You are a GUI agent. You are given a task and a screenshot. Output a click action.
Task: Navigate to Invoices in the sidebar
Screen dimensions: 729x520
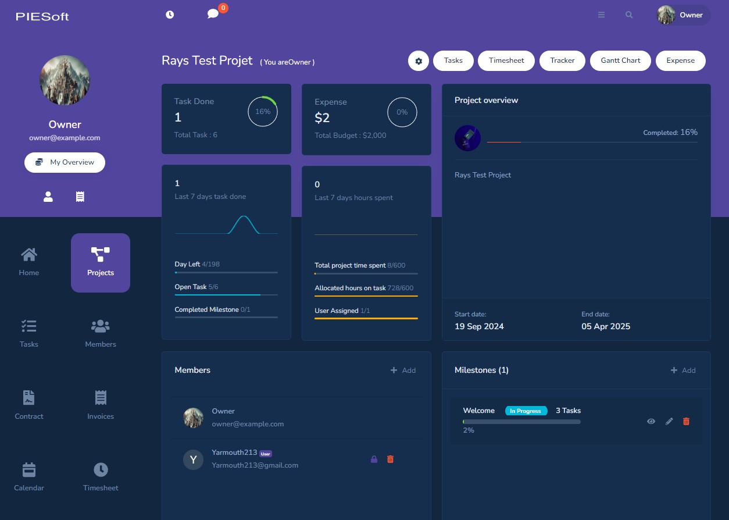click(101, 405)
